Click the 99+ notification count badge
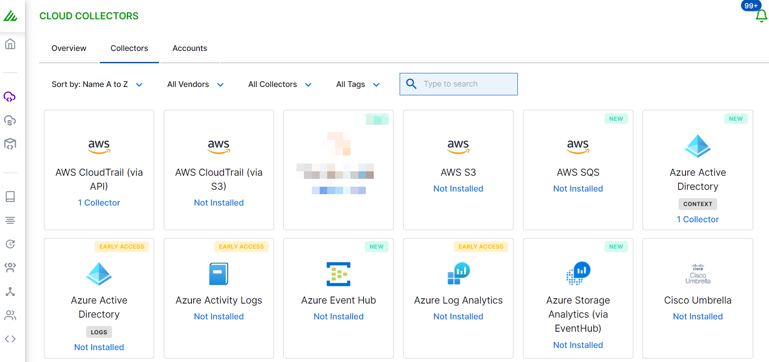 (x=751, y=6)
